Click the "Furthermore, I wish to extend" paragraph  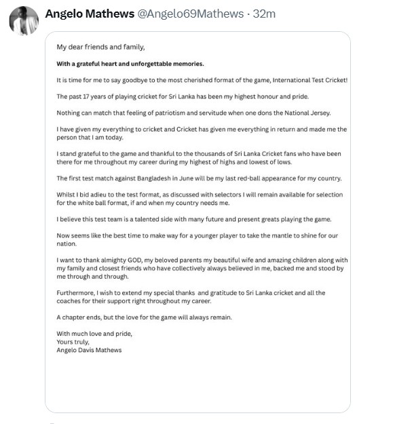191,297
